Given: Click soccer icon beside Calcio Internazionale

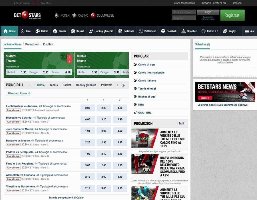Looking at the screenshot, I should [135, 73].
